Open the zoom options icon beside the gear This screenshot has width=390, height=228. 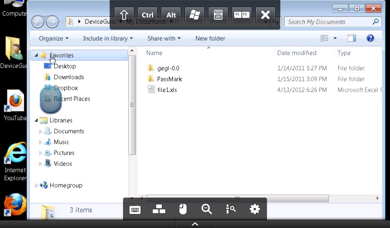tap(231, 209)
